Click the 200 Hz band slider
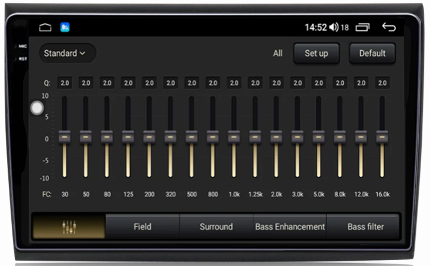The width and height of the screenshot is (430, 266). click(149, 137)
